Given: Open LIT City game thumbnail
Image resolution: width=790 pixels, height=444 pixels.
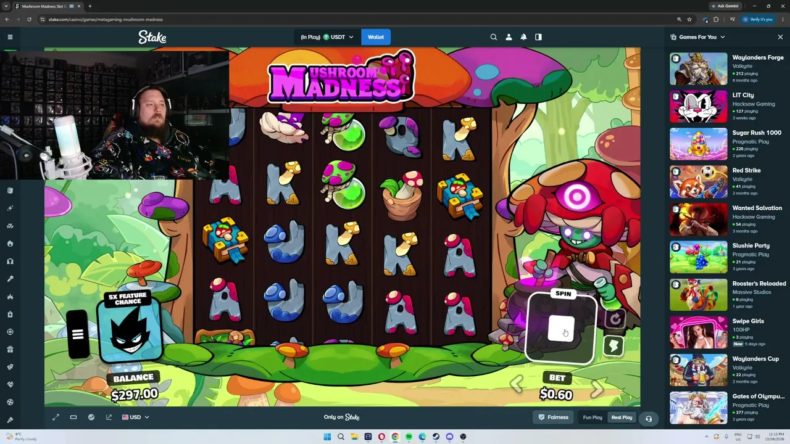Looking at the screenshot, I should tap(699, 106).
